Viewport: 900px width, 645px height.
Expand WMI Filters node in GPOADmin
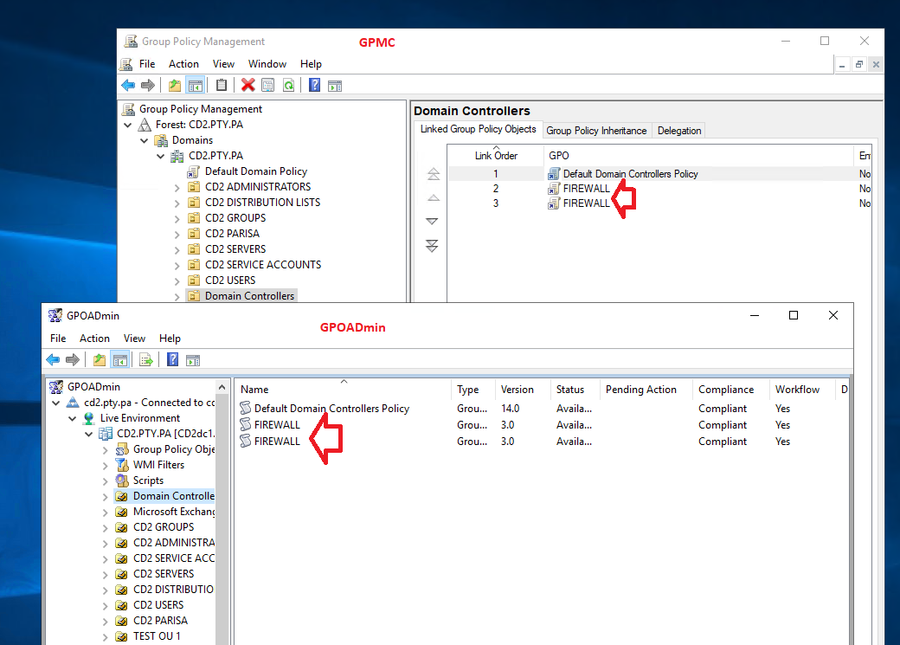[x=105, y=465]
